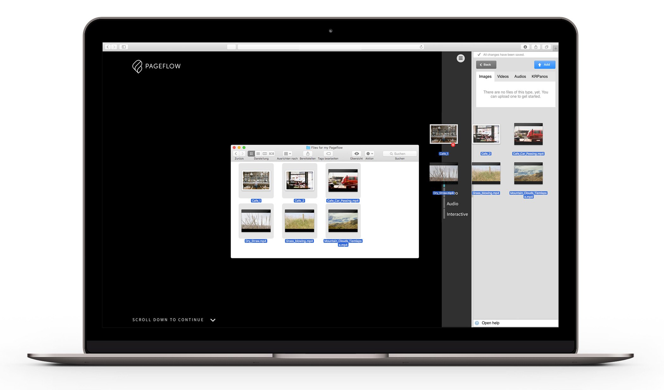664x390 pixels.
Task: Switch Finder to cover flow view
Action: (x=272, y=154)
